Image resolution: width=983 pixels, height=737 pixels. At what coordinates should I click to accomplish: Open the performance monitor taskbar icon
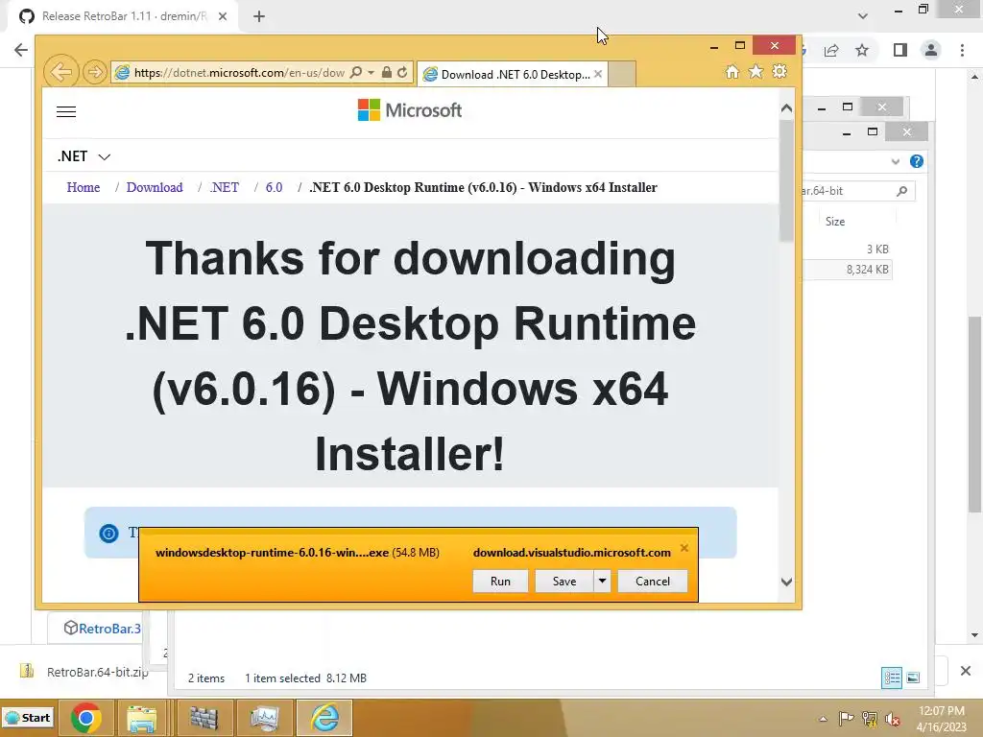(x=264, y=718)
